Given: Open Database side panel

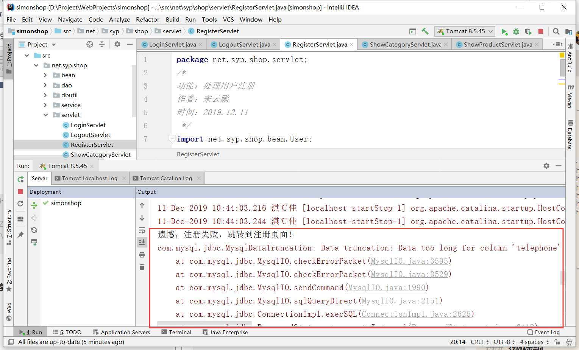Looking at the screenshot, I should point(570,135).
